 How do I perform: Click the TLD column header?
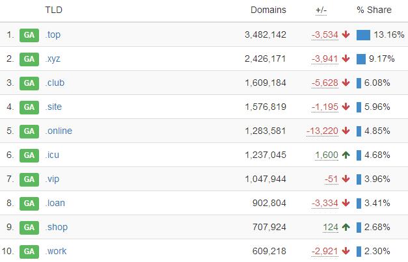pos(53,10)
